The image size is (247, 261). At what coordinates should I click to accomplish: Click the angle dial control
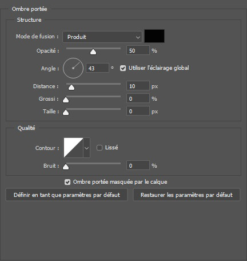73,68
